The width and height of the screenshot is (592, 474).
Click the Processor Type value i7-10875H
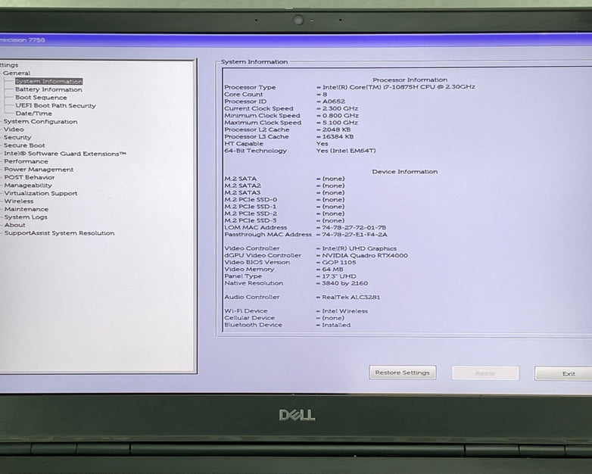coord(398,87)
